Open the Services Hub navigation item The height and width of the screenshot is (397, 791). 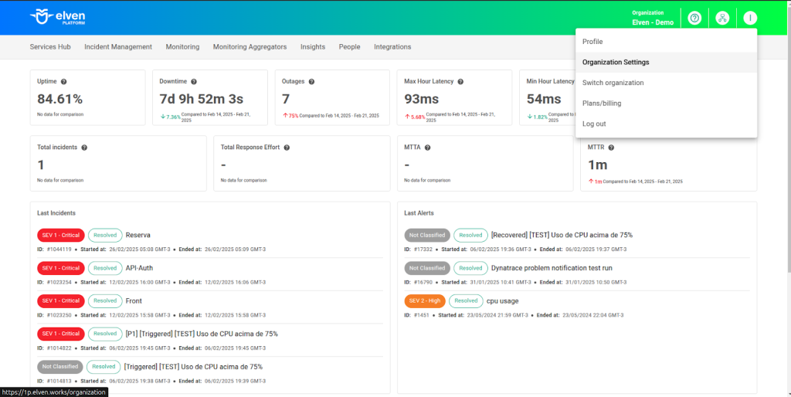[x=55, y=47]
